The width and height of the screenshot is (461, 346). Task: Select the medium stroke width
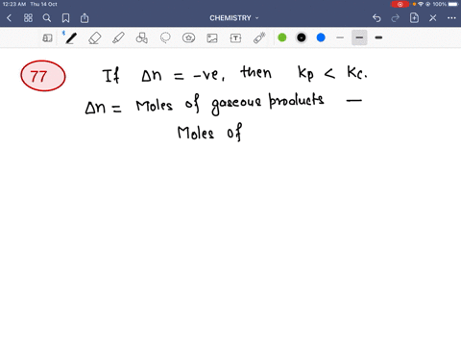[x=359, y=37]
